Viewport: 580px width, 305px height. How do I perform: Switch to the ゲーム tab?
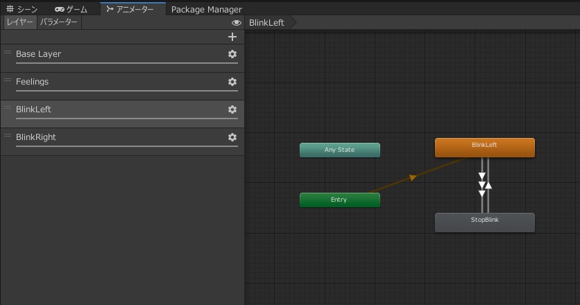click(x=71, y=9)
